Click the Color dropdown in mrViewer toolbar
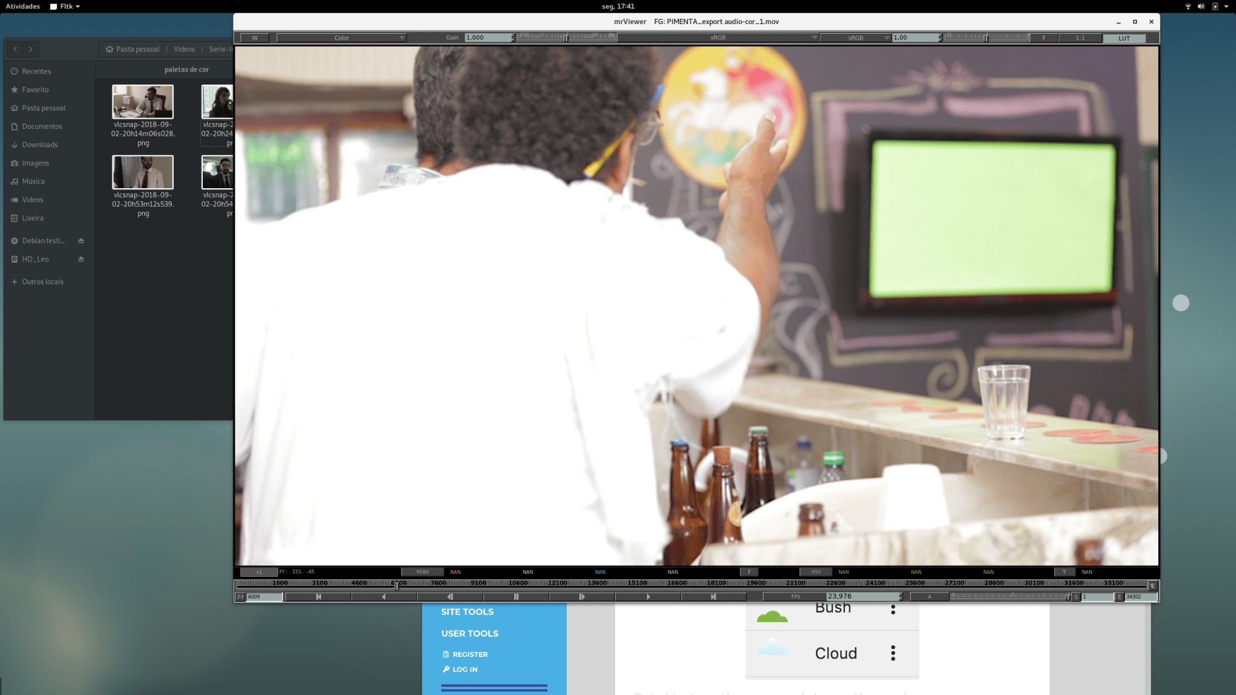The image size is (1236, 695). [340, 37]
